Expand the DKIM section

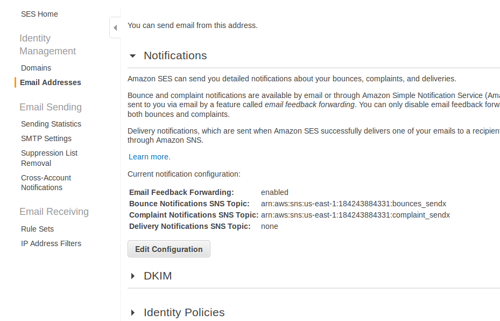pos(133,276)
